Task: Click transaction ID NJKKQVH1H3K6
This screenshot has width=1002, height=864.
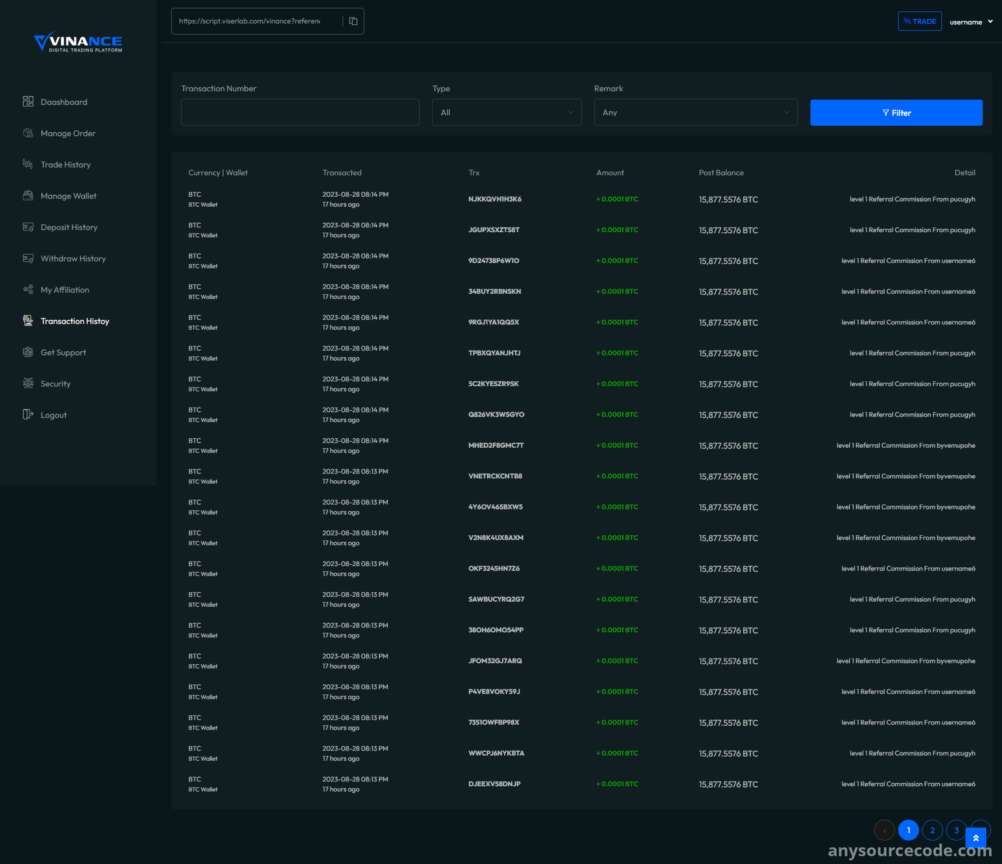Action: click(495, 199)
